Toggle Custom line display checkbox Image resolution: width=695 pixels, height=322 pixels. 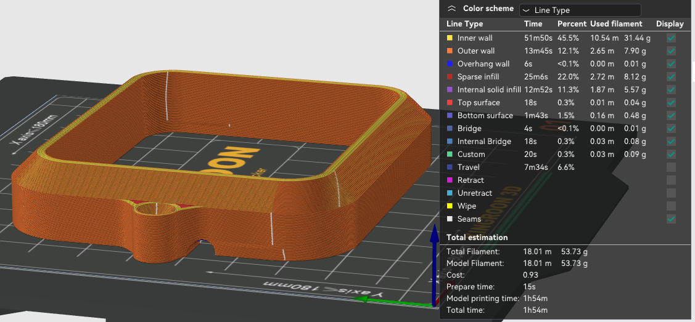671,155
